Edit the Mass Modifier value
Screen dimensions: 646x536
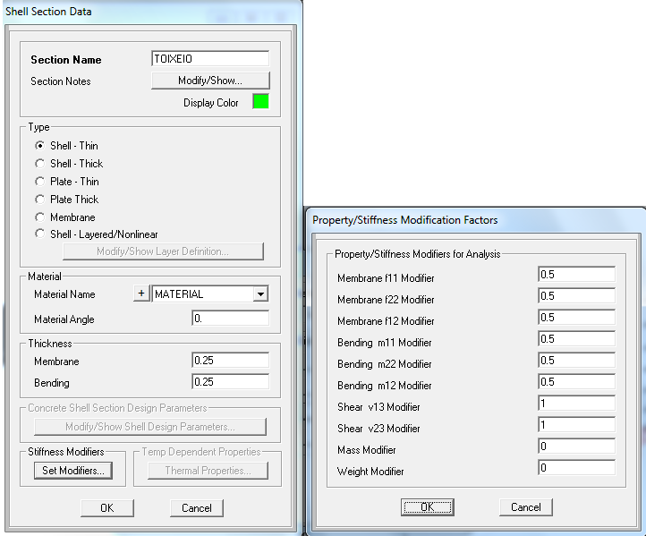pos(576,446)
